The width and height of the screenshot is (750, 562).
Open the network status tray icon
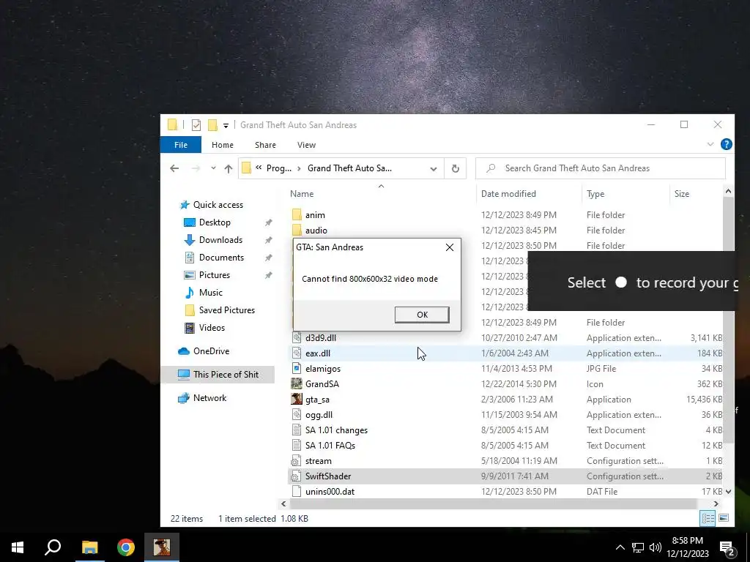pos(638,547)
